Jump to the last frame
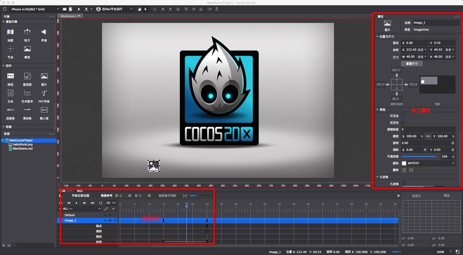Viewport: 463px width, 255px height. pyautogui.click(x=92, y=203)
